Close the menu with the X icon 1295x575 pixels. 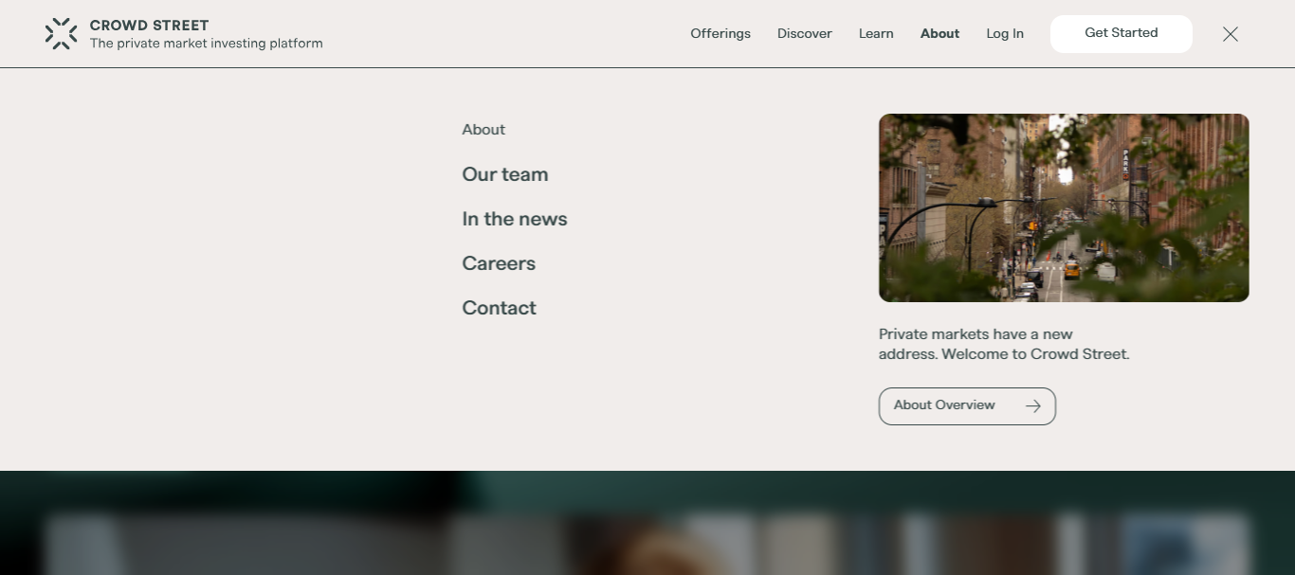pyautogui.click(x=1231, y=34)
